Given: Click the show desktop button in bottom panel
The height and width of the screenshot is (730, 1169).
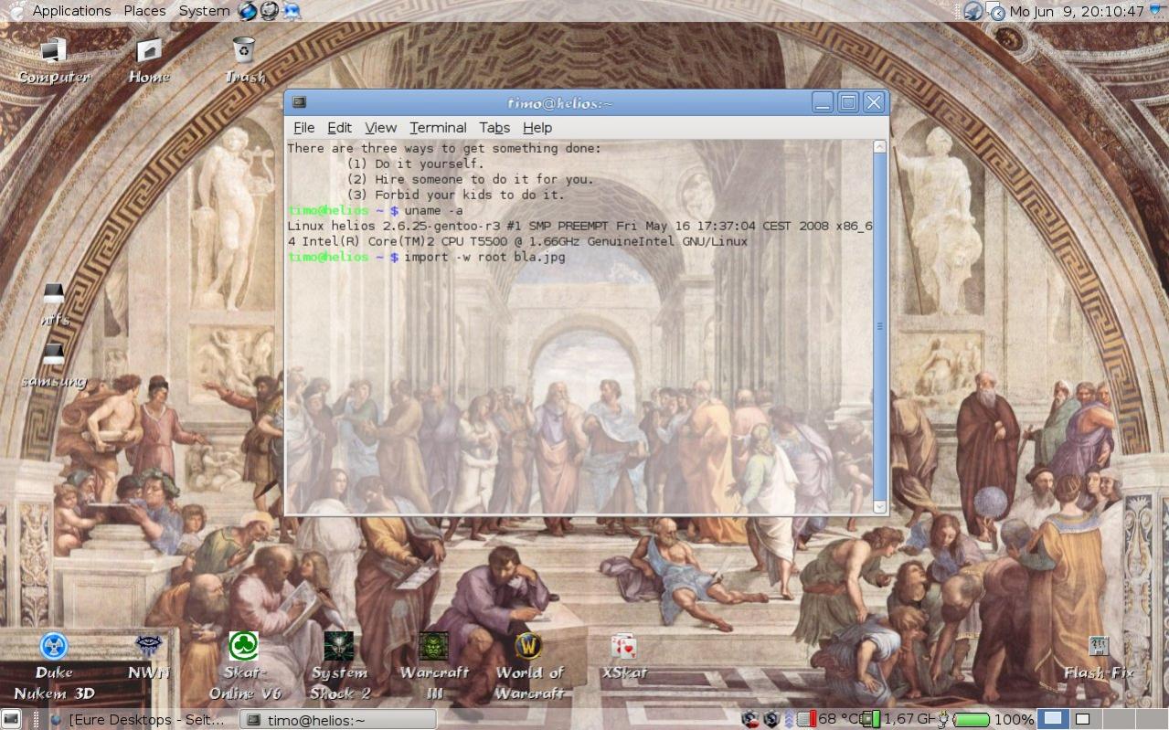Looking at the screenshot, I should 11,719.
